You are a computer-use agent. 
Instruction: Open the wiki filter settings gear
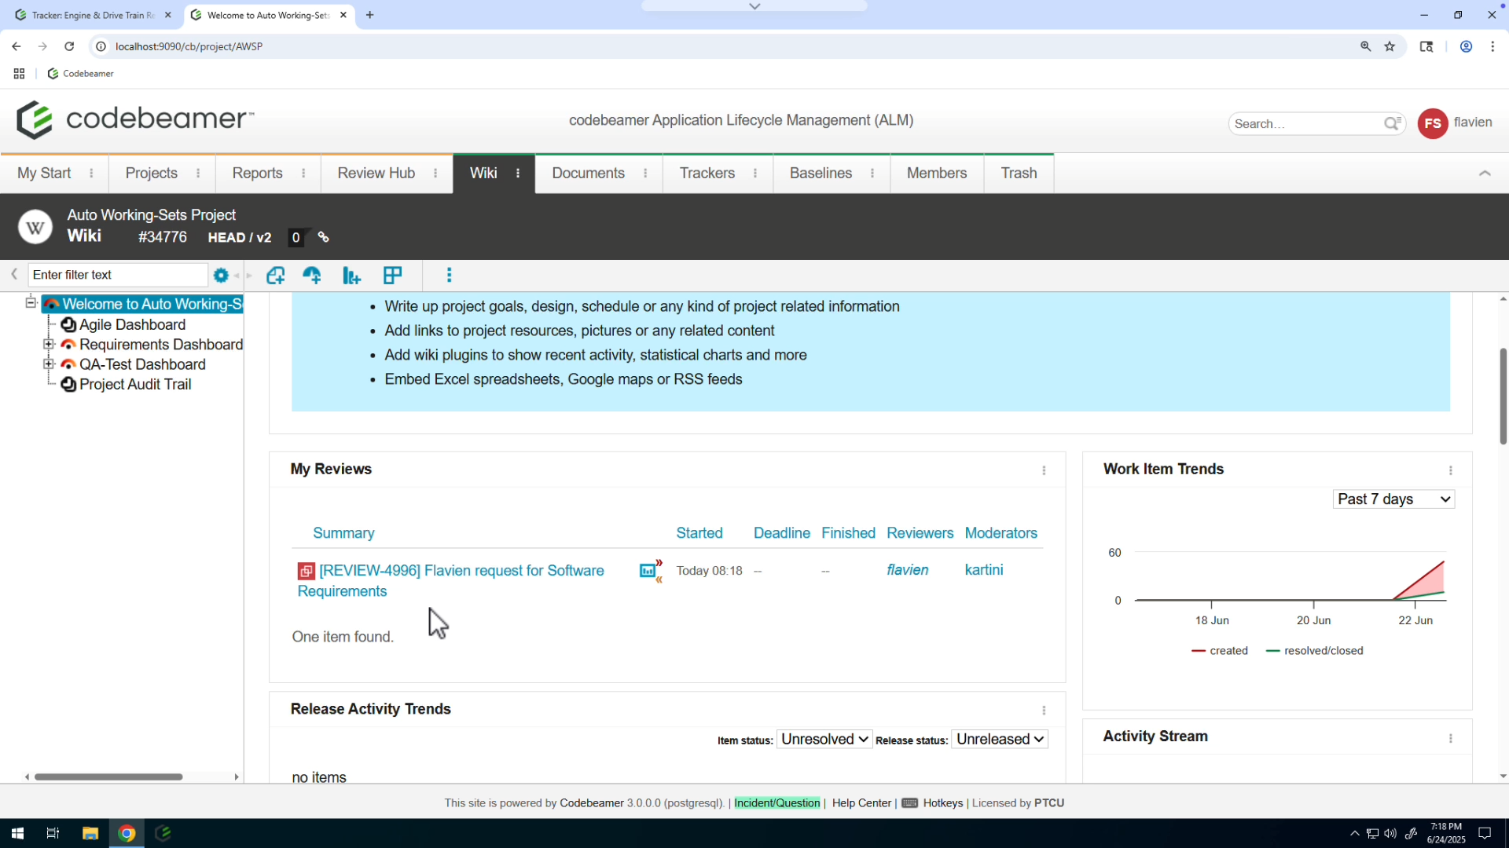pos(221,275)
